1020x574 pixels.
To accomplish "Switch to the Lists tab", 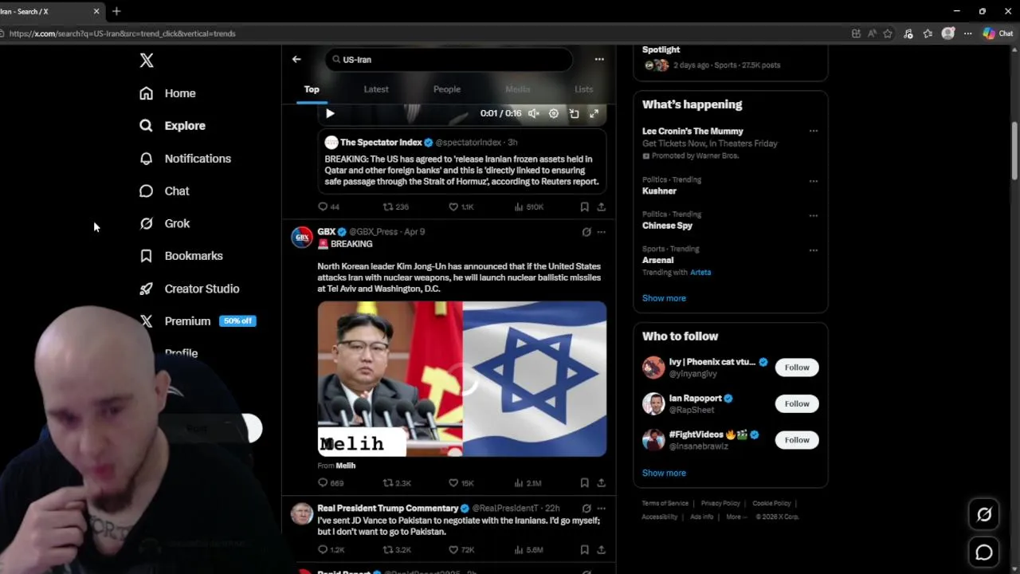I will pyautogui.click(x=584, y=89).
